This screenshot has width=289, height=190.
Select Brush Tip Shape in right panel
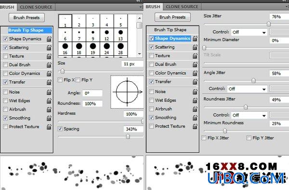(171, 30)
